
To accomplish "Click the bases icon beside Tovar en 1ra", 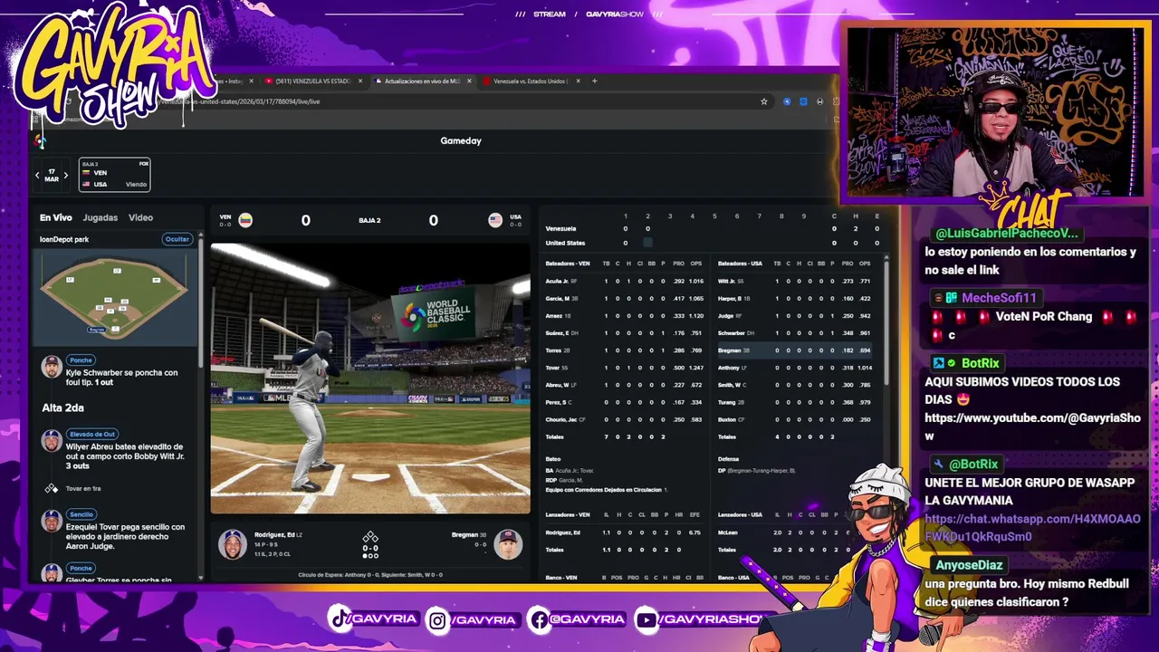I will [52, 488].
